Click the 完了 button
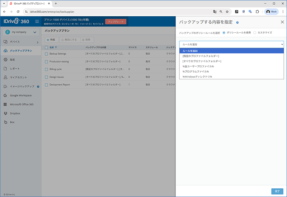Image resolution: width=287 pixels, height=197 pixels. pos(277,191)
